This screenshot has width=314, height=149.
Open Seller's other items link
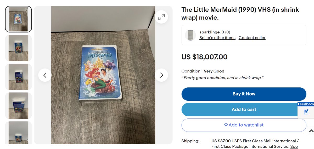pyautogui.click(x=217, y=38)
